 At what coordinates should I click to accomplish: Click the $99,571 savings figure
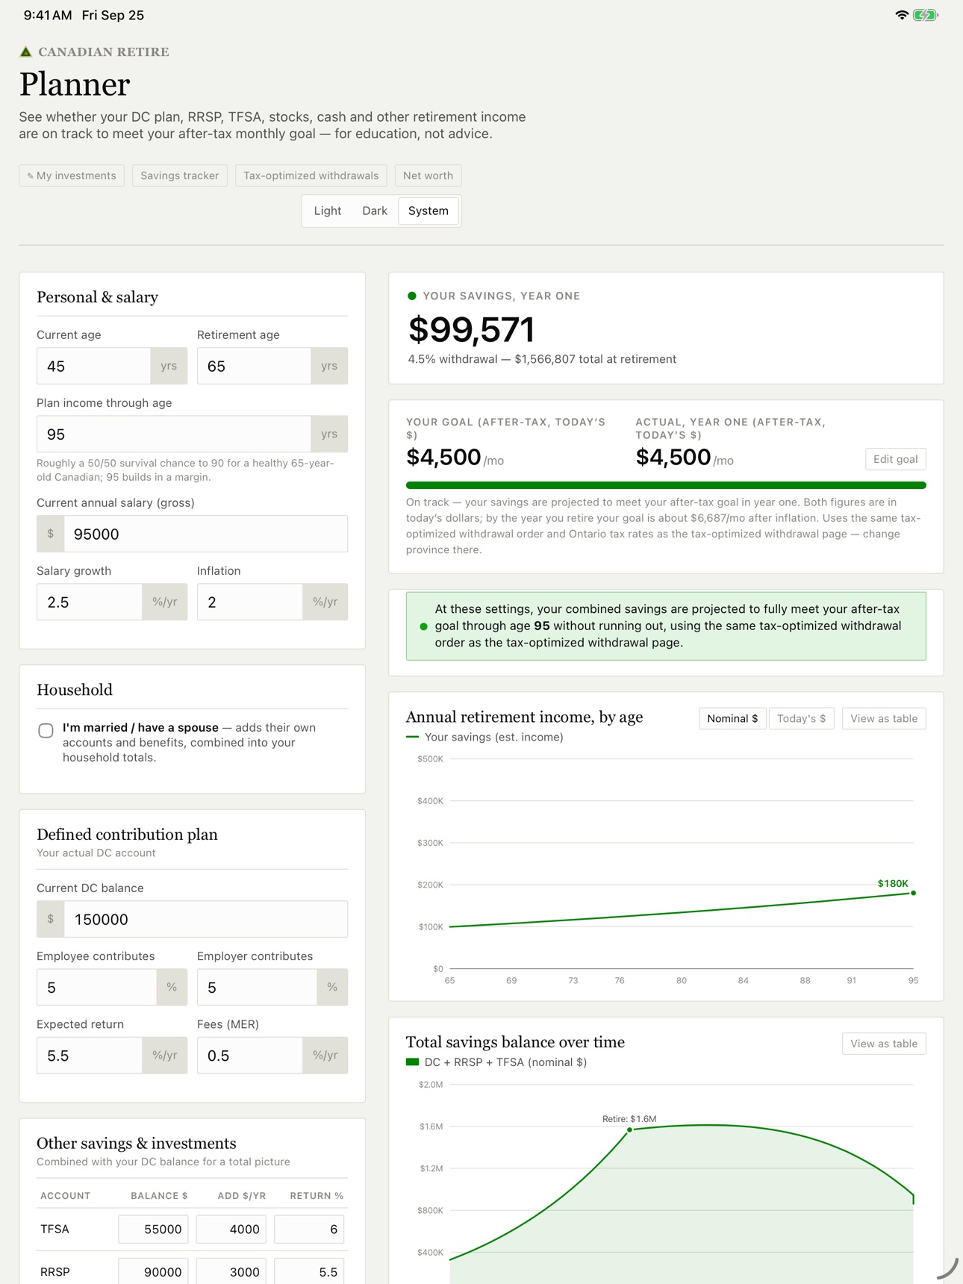pos(471,330)
